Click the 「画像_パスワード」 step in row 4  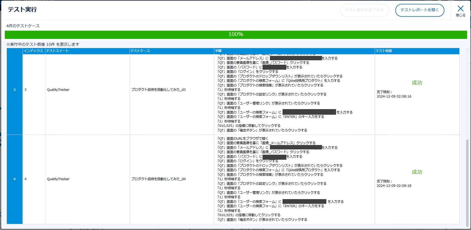click(x=263, y=152)
